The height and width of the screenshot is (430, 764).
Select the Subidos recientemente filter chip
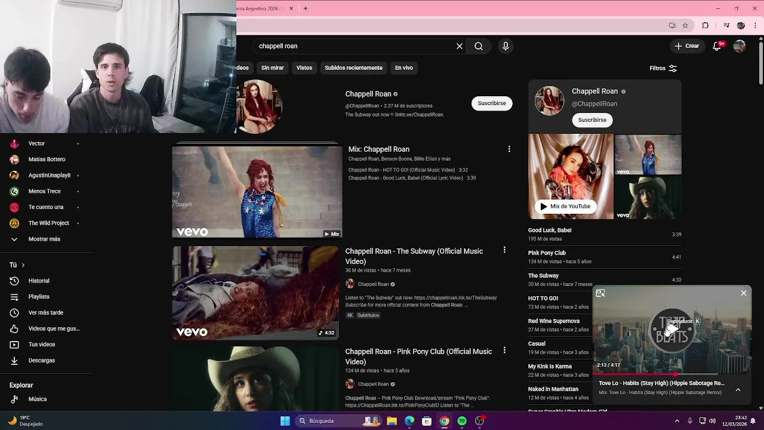pyautogui.click(x=353, y=68)
